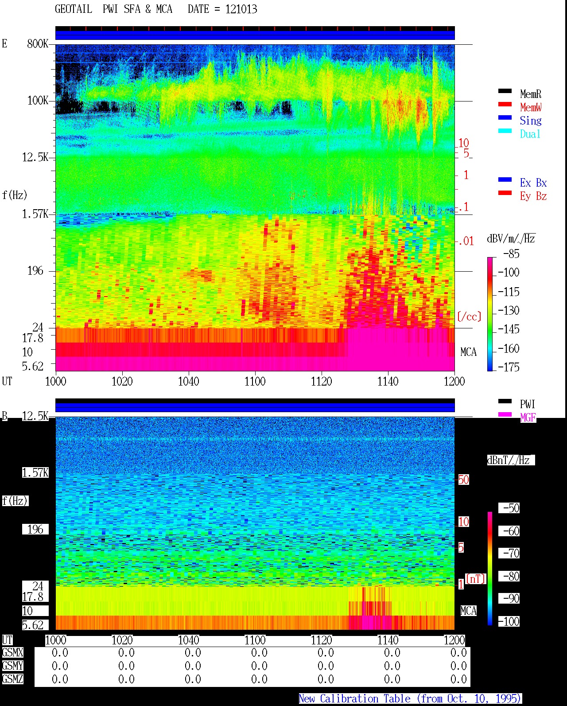
Task: Click the GSMX value under 1040
Action: tap(193, 653)
